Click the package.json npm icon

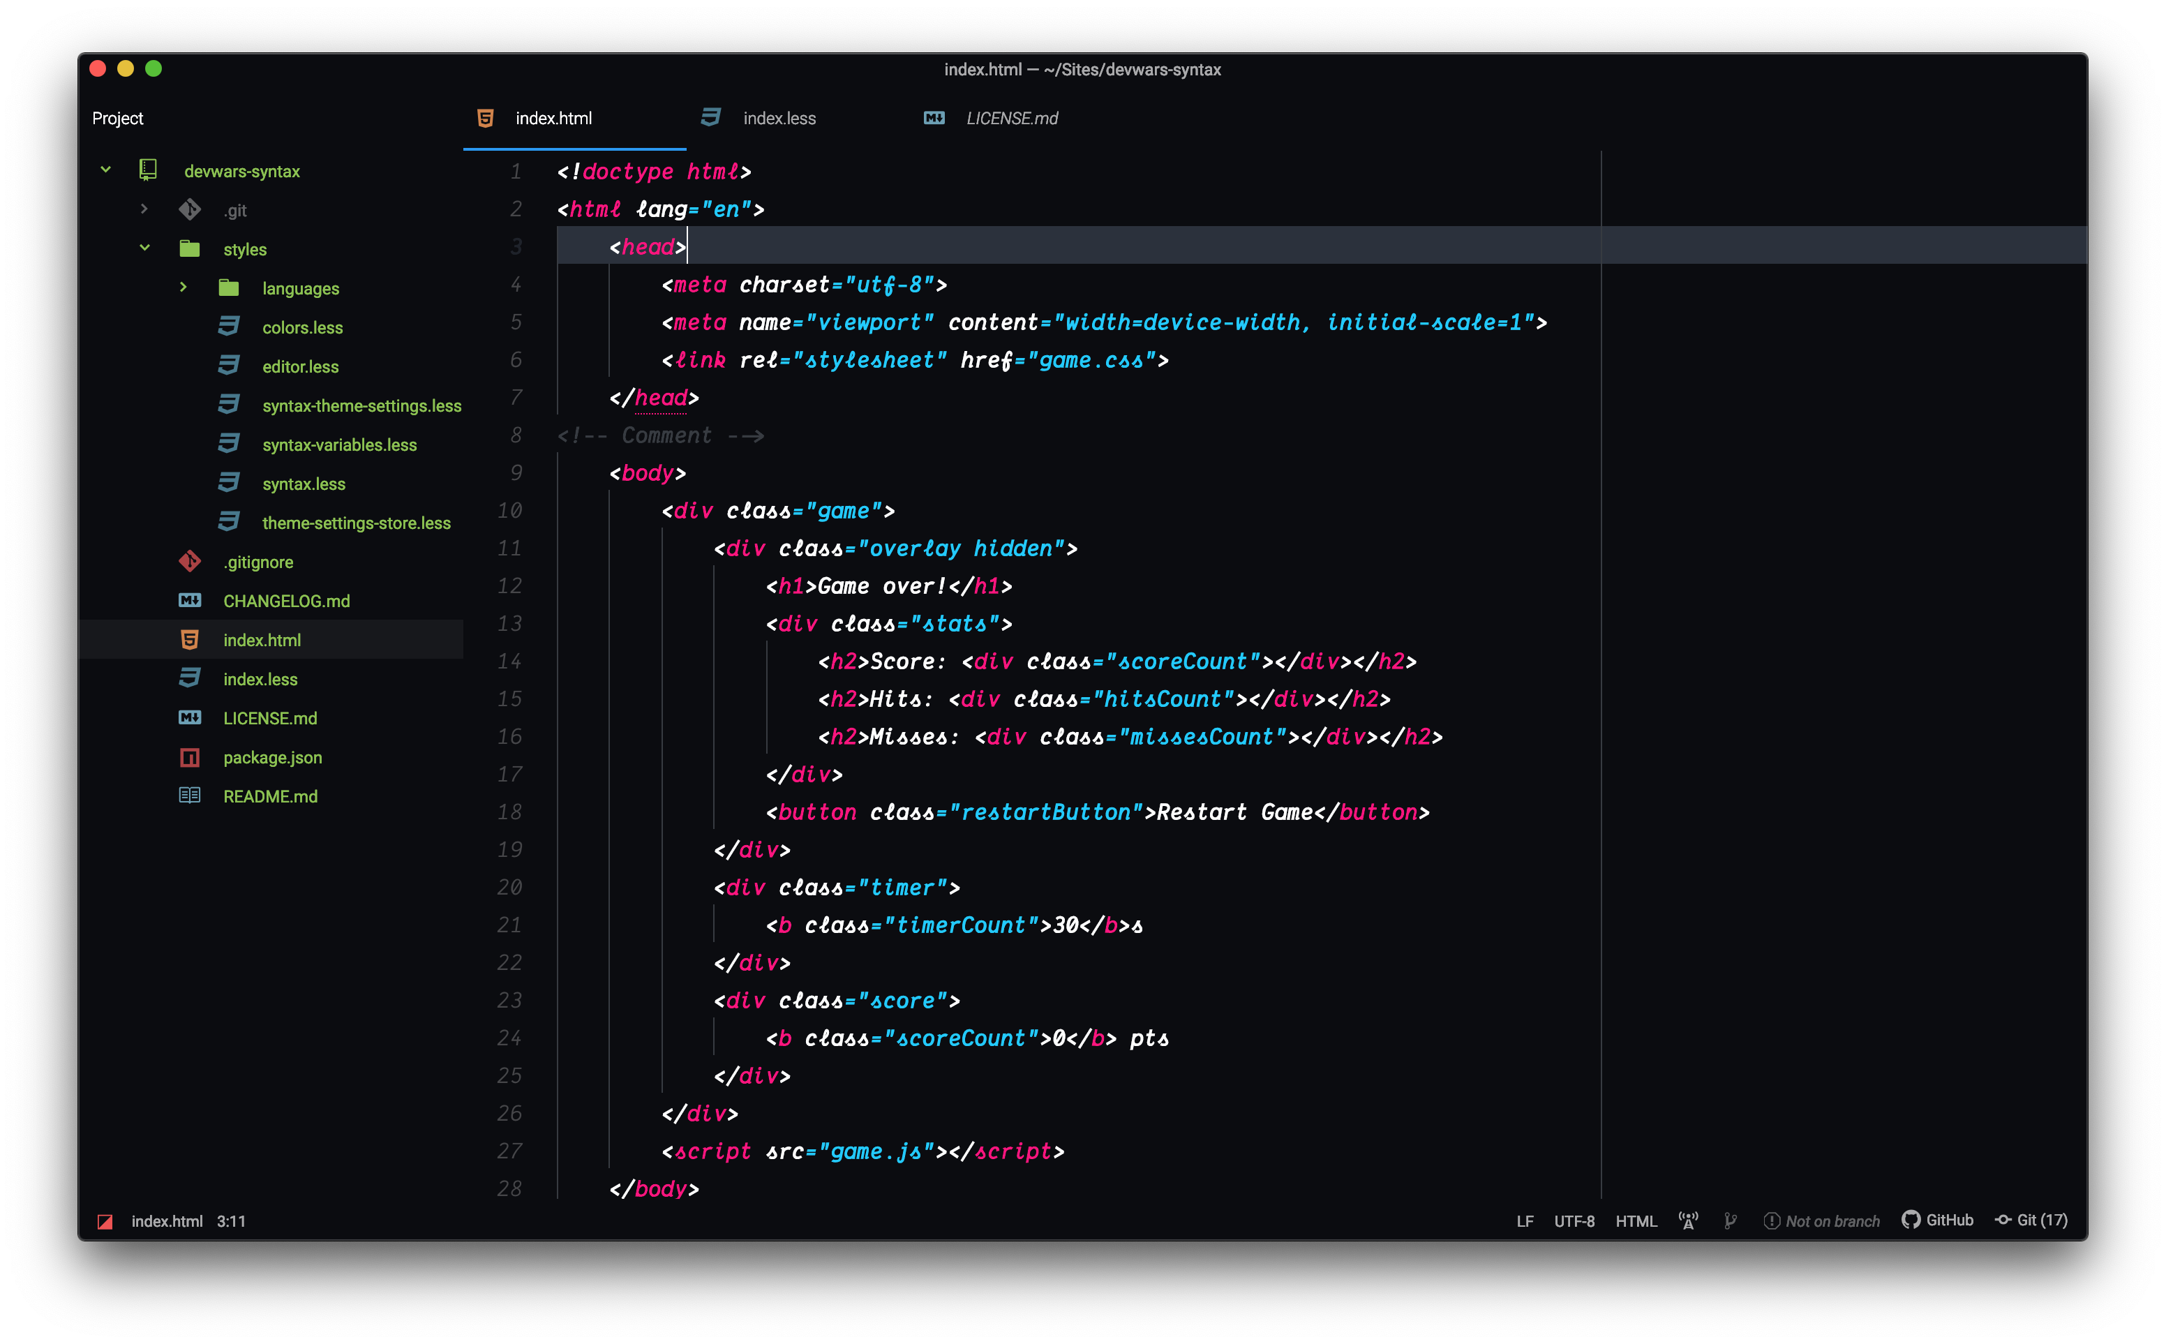(189, 757)
